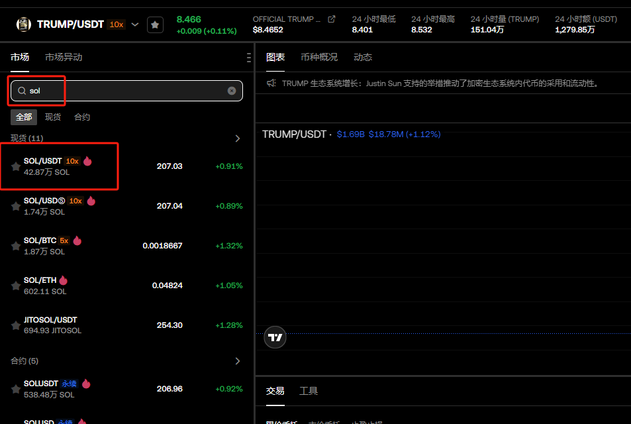Viewport: 631px width, 424px height.
Task: Click the TRUMP 生态系统增长 announcement text
Action: click(442, 83)
